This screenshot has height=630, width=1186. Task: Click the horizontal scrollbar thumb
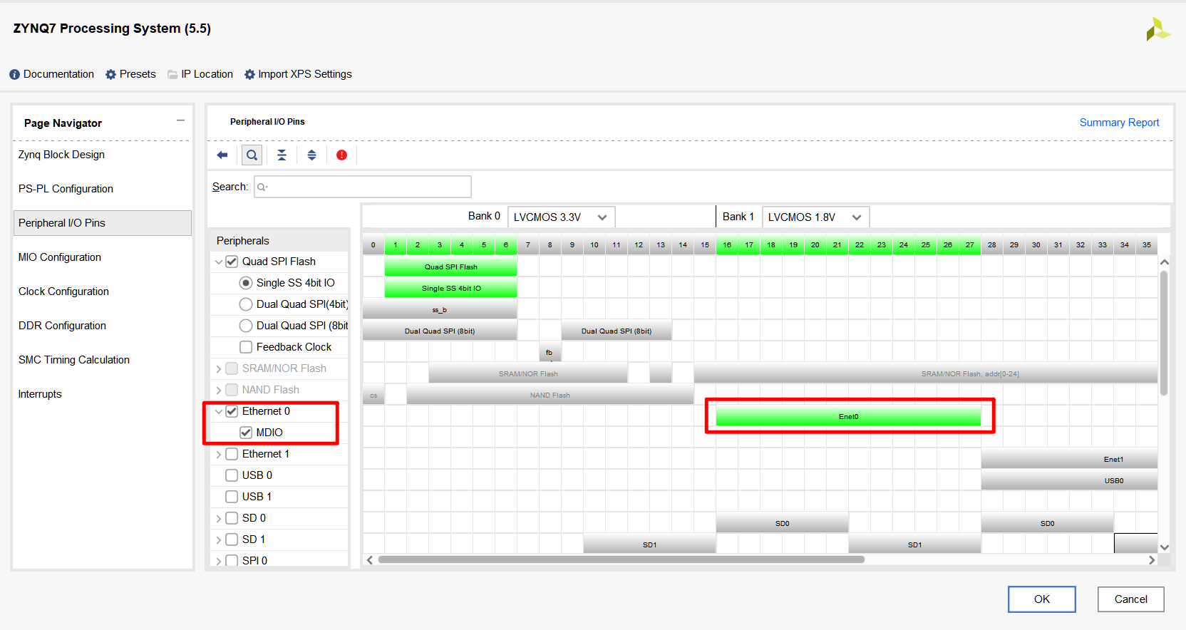pos(622,559)
